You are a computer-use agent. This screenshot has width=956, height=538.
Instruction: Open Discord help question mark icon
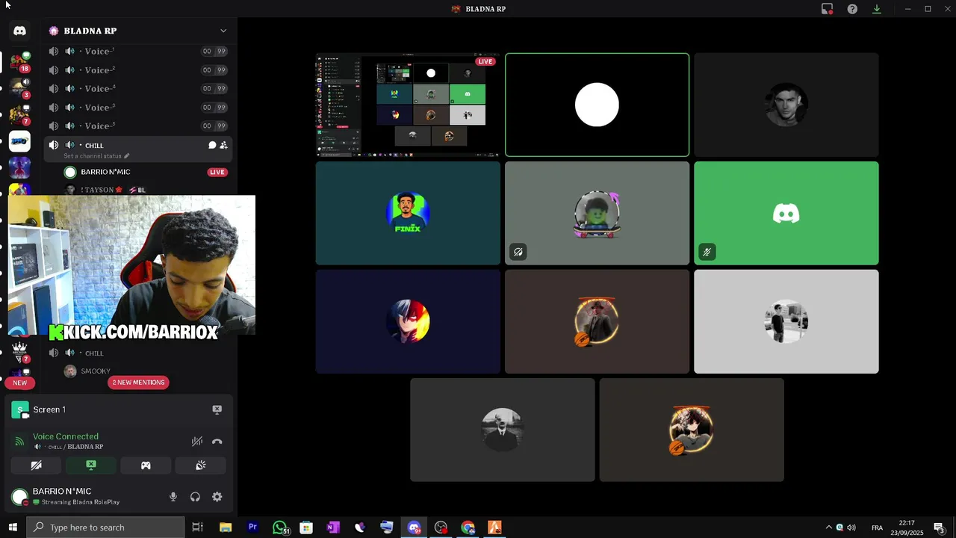click(852, 9)
